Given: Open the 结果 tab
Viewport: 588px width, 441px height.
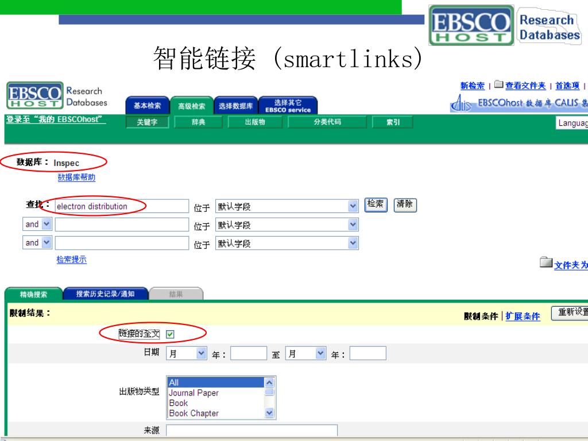Looking at the screenshot, I should point(176,294).
